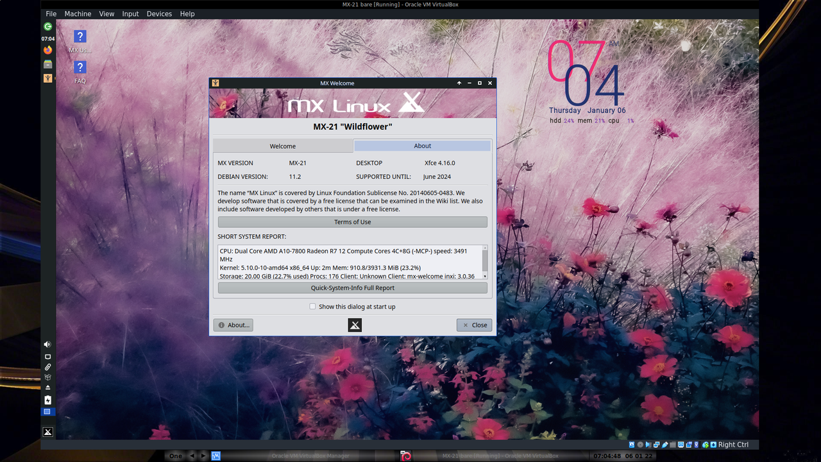Click the Oracle VM VirtualBox Manager taskbar entry

310,456
